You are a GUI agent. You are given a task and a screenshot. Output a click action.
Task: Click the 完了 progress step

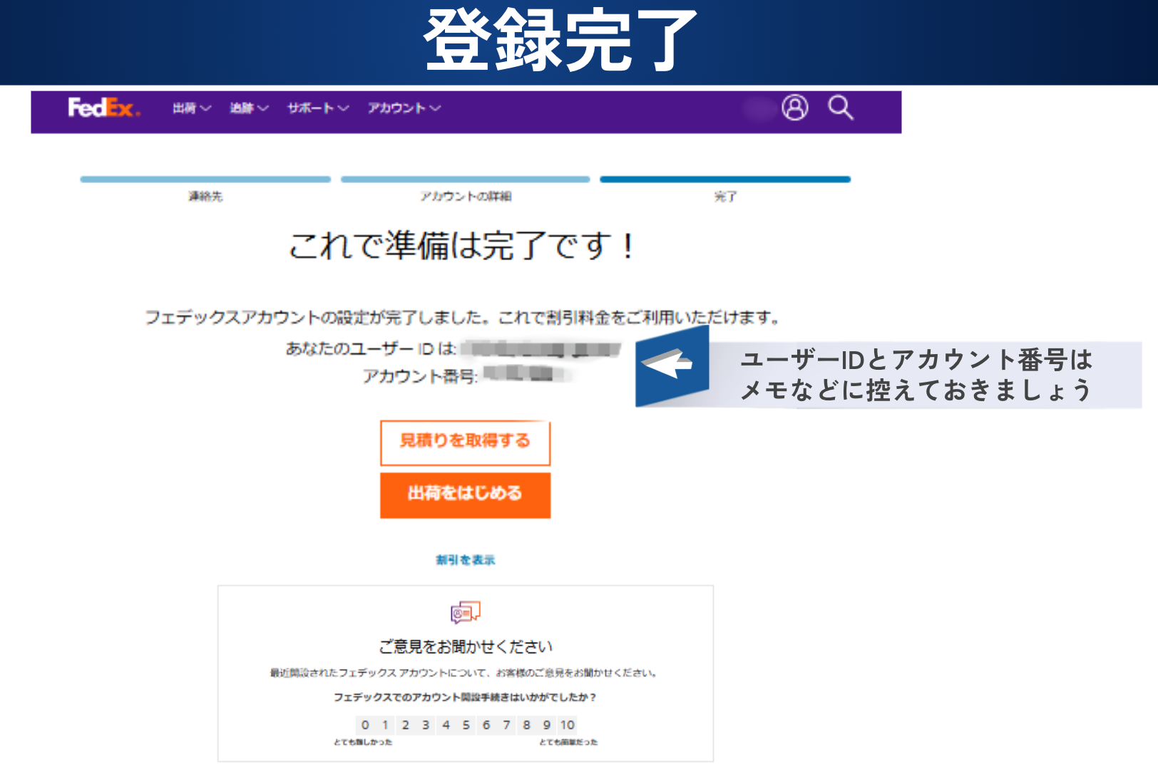[725, 189]
